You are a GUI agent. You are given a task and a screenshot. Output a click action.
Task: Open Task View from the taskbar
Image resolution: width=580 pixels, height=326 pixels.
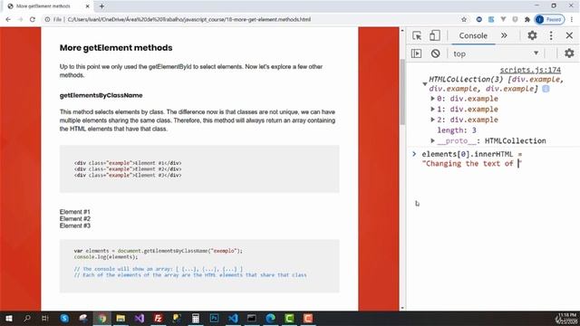point(45,318)
